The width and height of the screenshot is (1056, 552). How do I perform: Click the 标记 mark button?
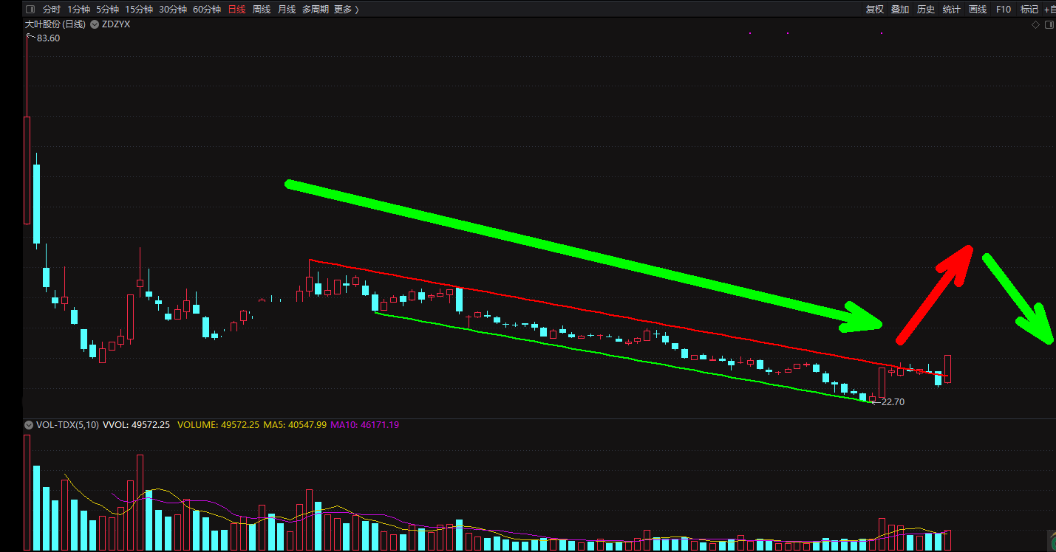(x=1029, y=10)
